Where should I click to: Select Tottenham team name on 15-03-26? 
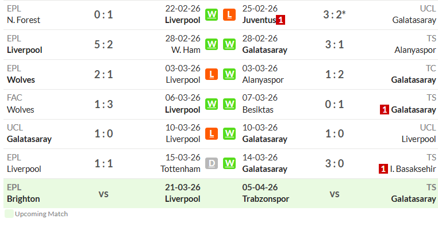tap(180, 169)
